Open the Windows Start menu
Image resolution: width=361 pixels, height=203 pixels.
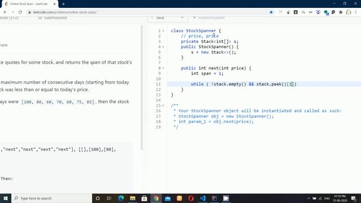click(x=6, y=198)
